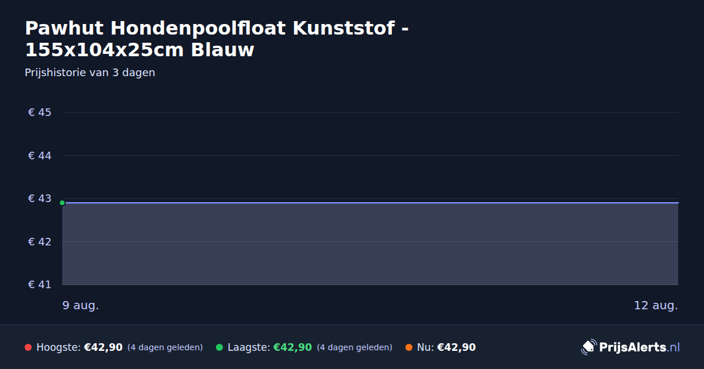Click the € 44 axis label

(x=40, y=156)
